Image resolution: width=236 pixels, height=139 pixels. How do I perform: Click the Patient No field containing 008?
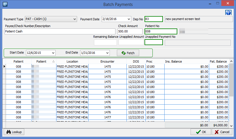coord(161,31)
